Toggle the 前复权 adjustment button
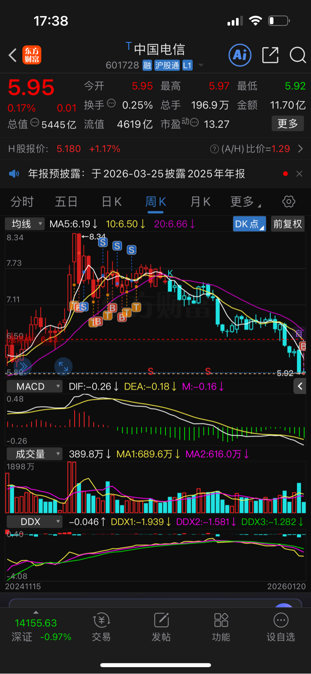Viewport: 311px width, 674px height. (288, 224)
